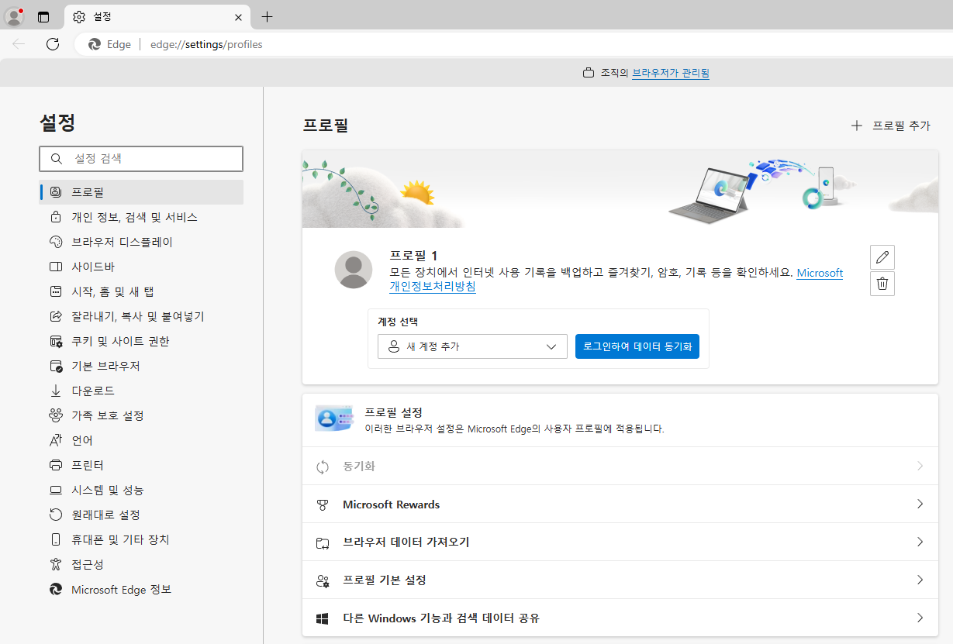Click the 프로필 1 avatar picture
The height and width of the screenshot is (644, 953).
click(354, 270)
